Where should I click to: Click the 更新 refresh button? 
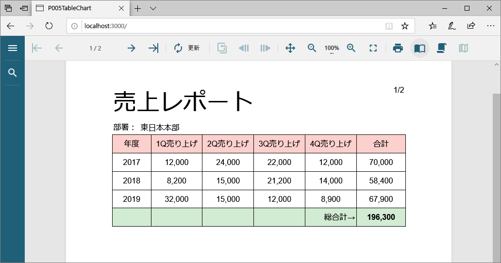tap(187, 48)
